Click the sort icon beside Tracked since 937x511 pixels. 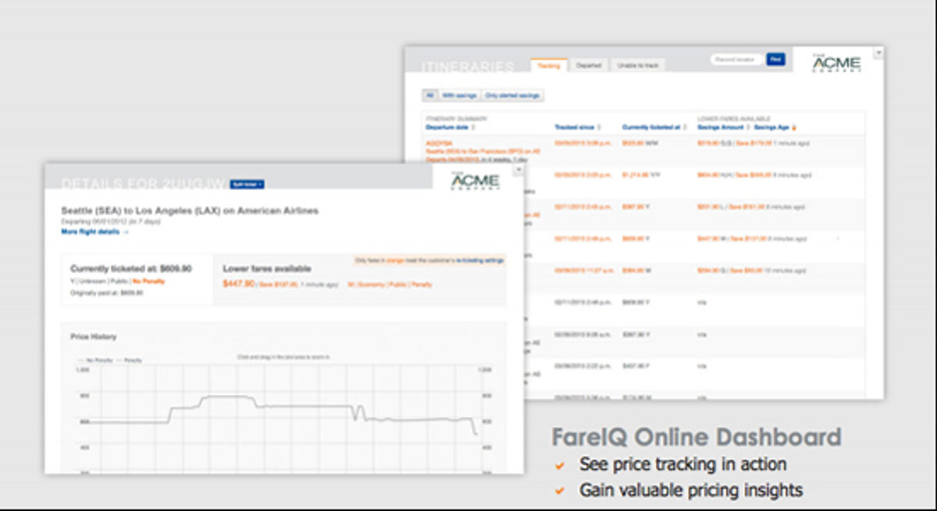pos(600,126)
